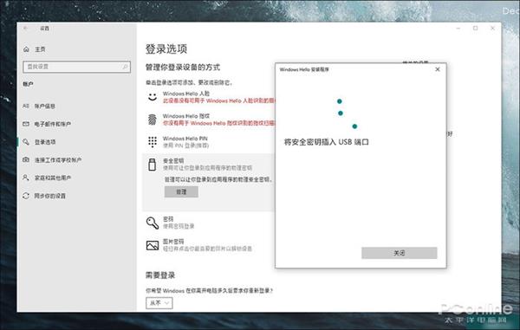Screen dimensions: 520x330
Task: Click the 管理 button under 安全密钥
Action: [181, 191]
